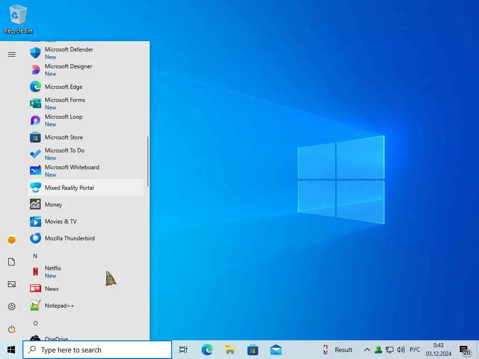Open Mail from the taskbar
The width and height of the screenshot is (479, 359).
coord(276,350)
